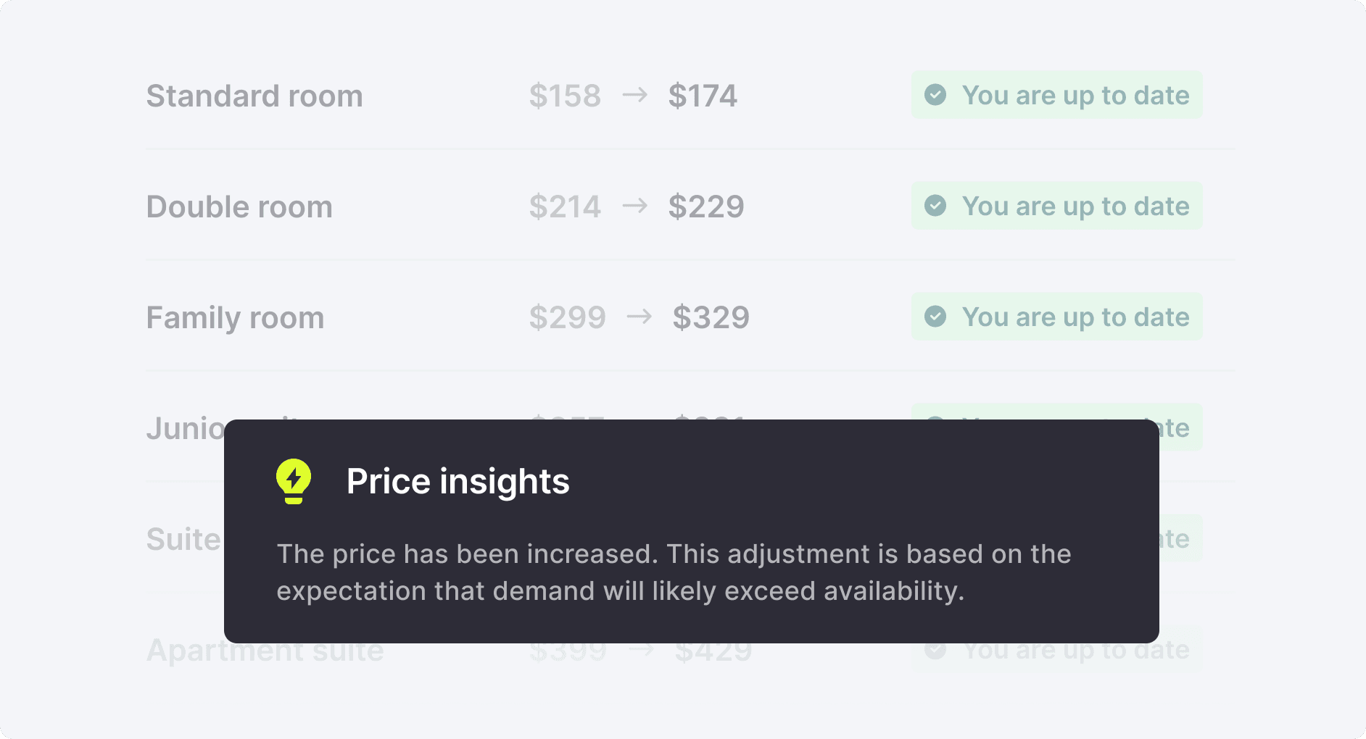Click the old $214 Double room price
1366x739 pixels.
pyautogui.click(x=565, y=206)
